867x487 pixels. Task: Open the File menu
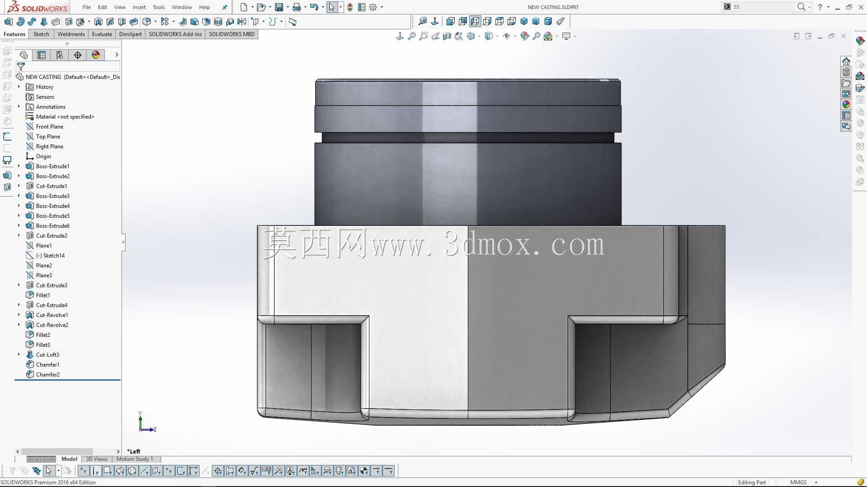tap(87, 7)
